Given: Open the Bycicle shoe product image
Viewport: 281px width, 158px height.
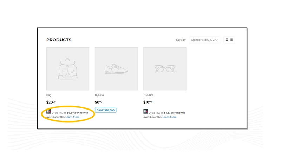Looking at the screenshot, I should tap(116, 68).
